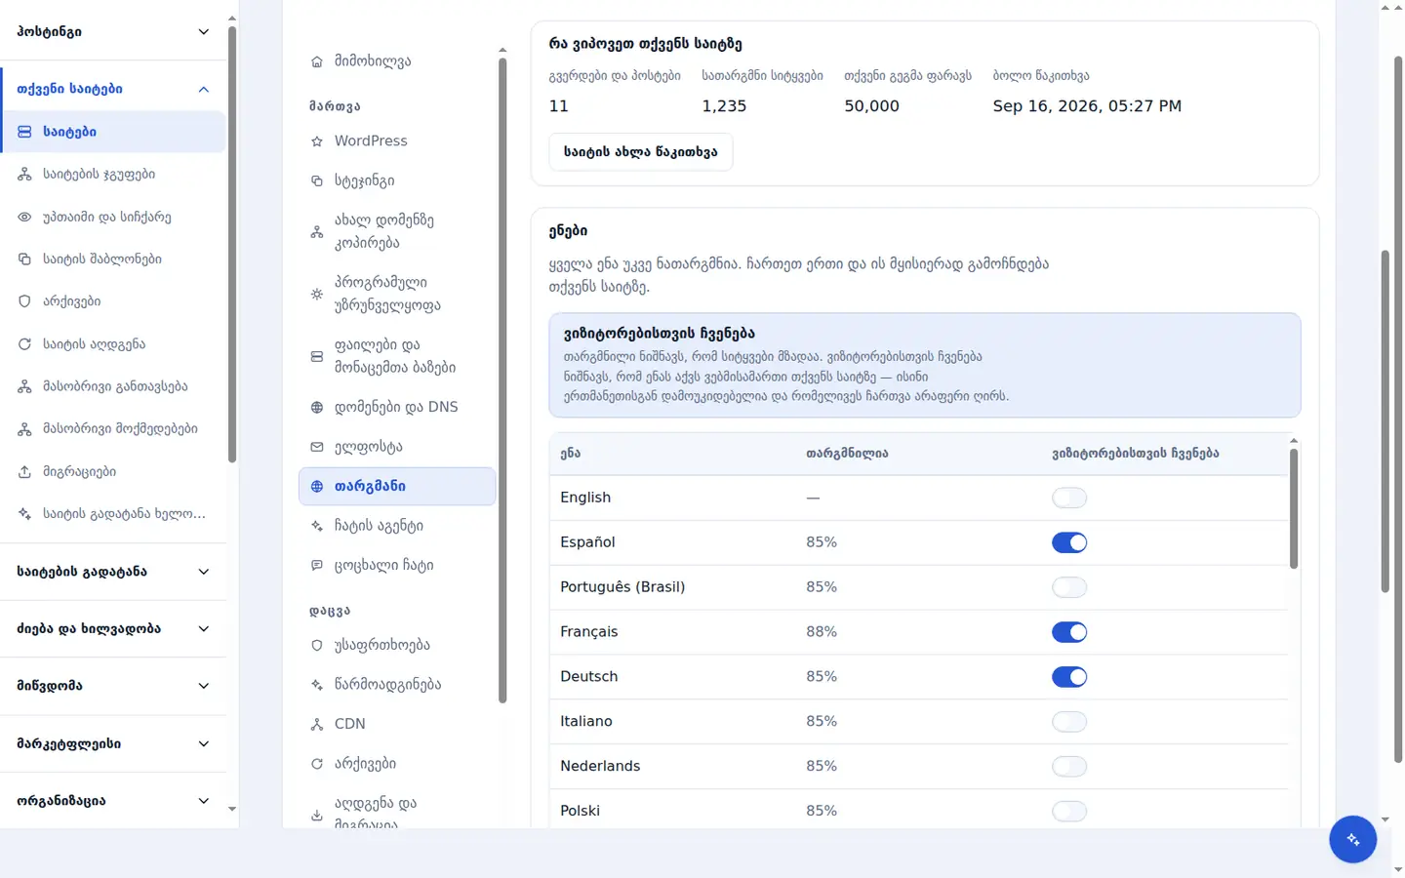Expand the მარკეტფლეისი section
The image size is (1405, 878).
point(113,743)
